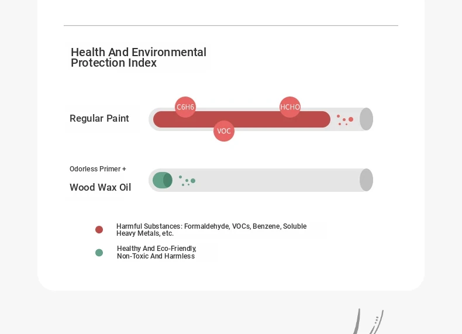Click the horizontal divider line above the heading
This screenshot has width=462, height=334.
[231, 26]
